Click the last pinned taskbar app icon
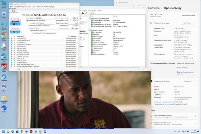Screen dimensions: 201x134 pyautogui.click(x=45, y=132)
